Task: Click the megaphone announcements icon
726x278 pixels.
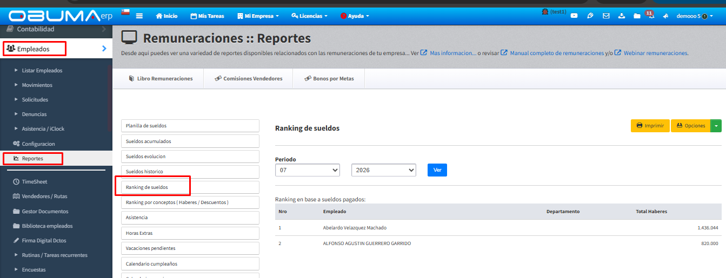Action: 666,16
